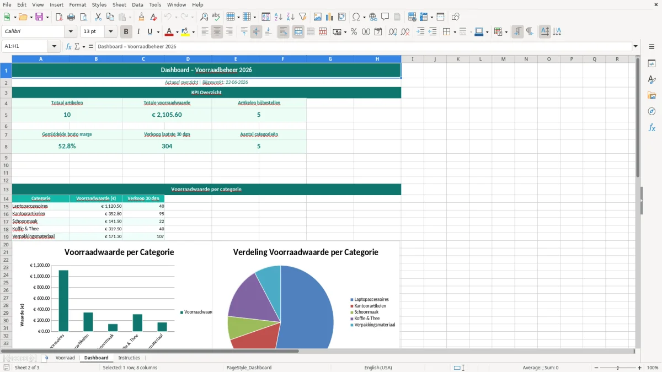Screen dimensions: 662x372
Task: Format as percent
Action: tap(354, 32)
